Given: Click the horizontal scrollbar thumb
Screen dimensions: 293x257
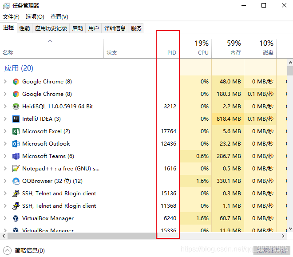Looking at the screenshot, I should point(82,236).
